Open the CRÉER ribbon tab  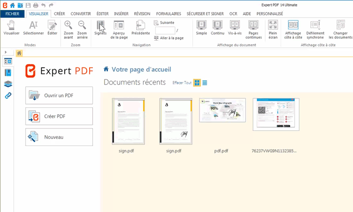point(60,14)
